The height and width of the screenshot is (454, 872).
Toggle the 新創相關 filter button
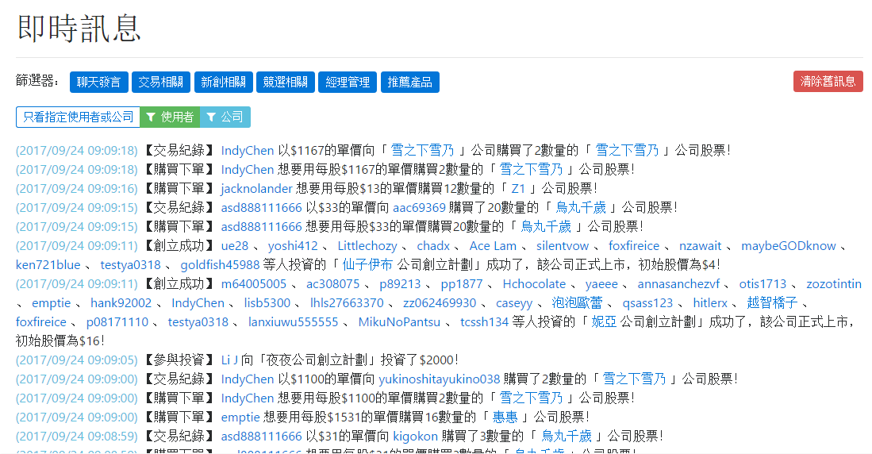click(223, 82)
